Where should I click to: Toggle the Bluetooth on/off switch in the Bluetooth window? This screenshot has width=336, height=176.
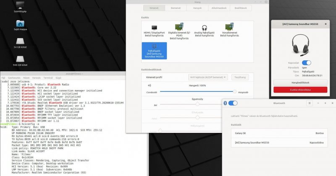[x=233, y=103]
